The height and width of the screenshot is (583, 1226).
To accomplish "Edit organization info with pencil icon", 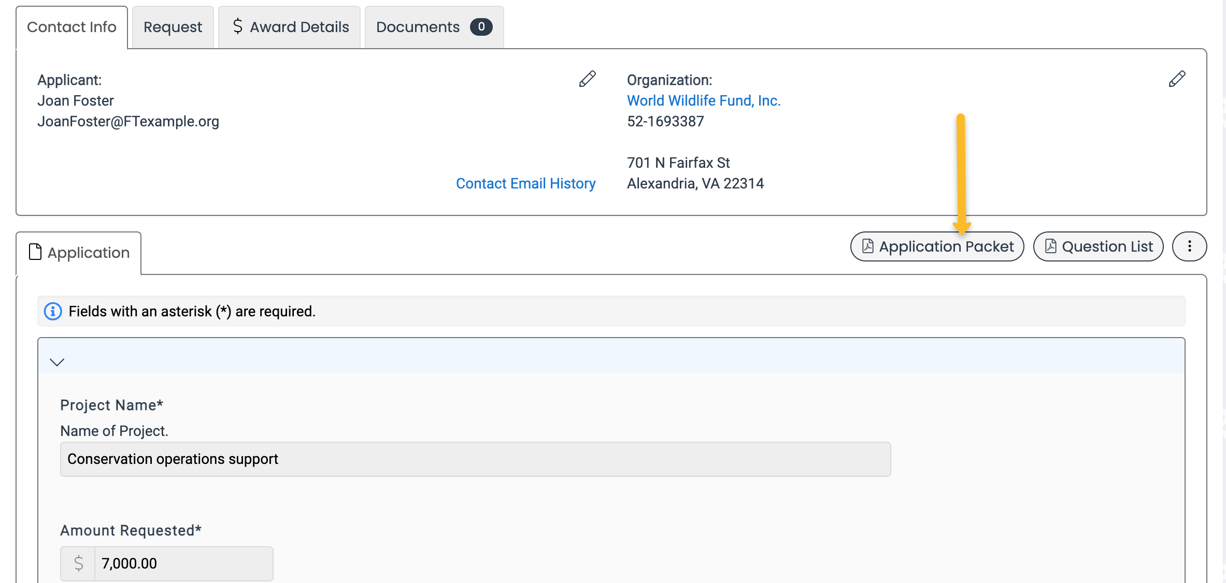I will coord(1177,79).
